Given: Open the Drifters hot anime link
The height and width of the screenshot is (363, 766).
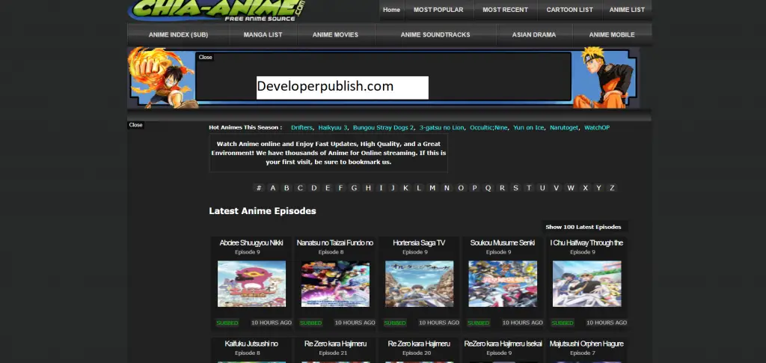Looking at the screenshot, I should (x=301, y=127).
